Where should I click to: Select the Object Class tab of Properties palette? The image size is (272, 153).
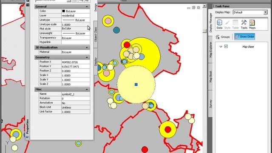click(x=95, y=34)
